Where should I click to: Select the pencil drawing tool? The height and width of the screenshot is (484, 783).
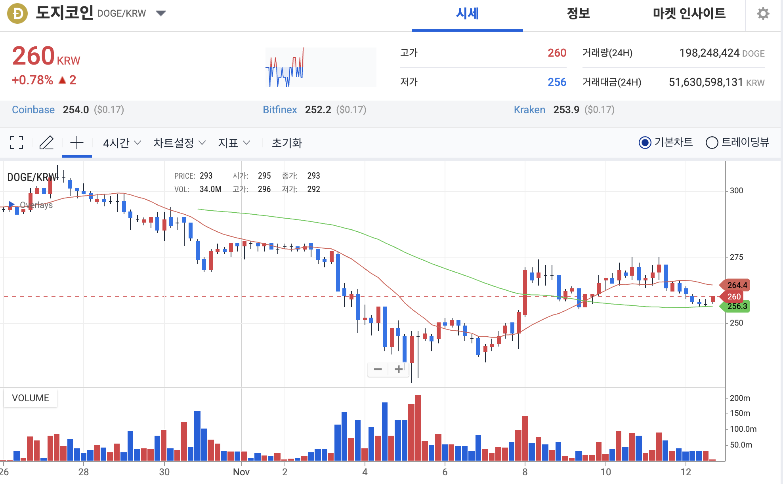[x=46, y=143]
